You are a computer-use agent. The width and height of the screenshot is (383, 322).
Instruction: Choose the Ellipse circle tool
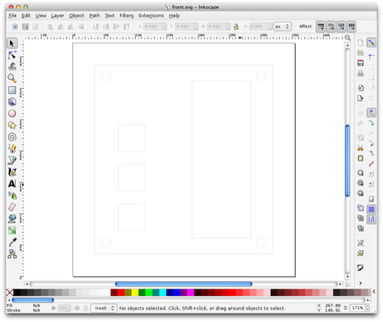12,114
